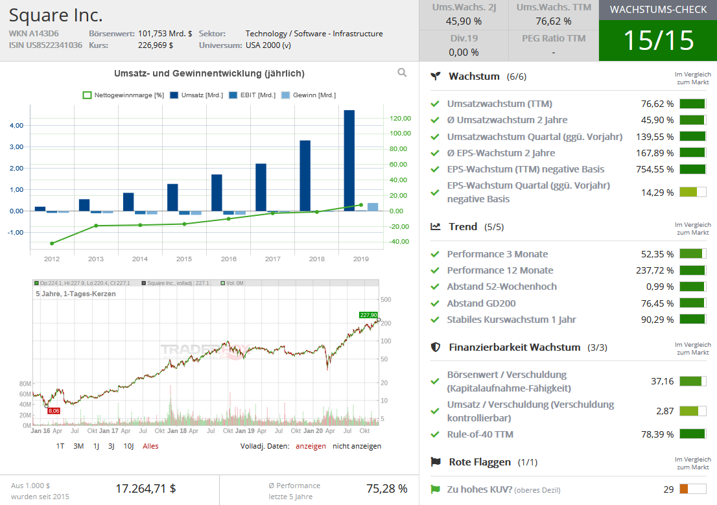
Task: Select the 1T chart timeframe
Action: pos(60,446)
